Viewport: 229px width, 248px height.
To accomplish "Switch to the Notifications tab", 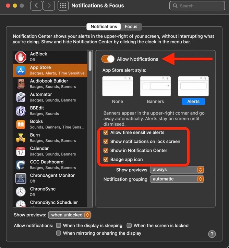I will click(x=104, y=26).
